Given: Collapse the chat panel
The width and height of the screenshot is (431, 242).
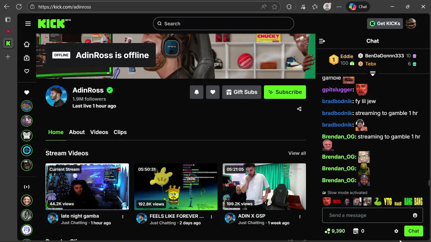Looking at the screenshot, I should 322,41.
